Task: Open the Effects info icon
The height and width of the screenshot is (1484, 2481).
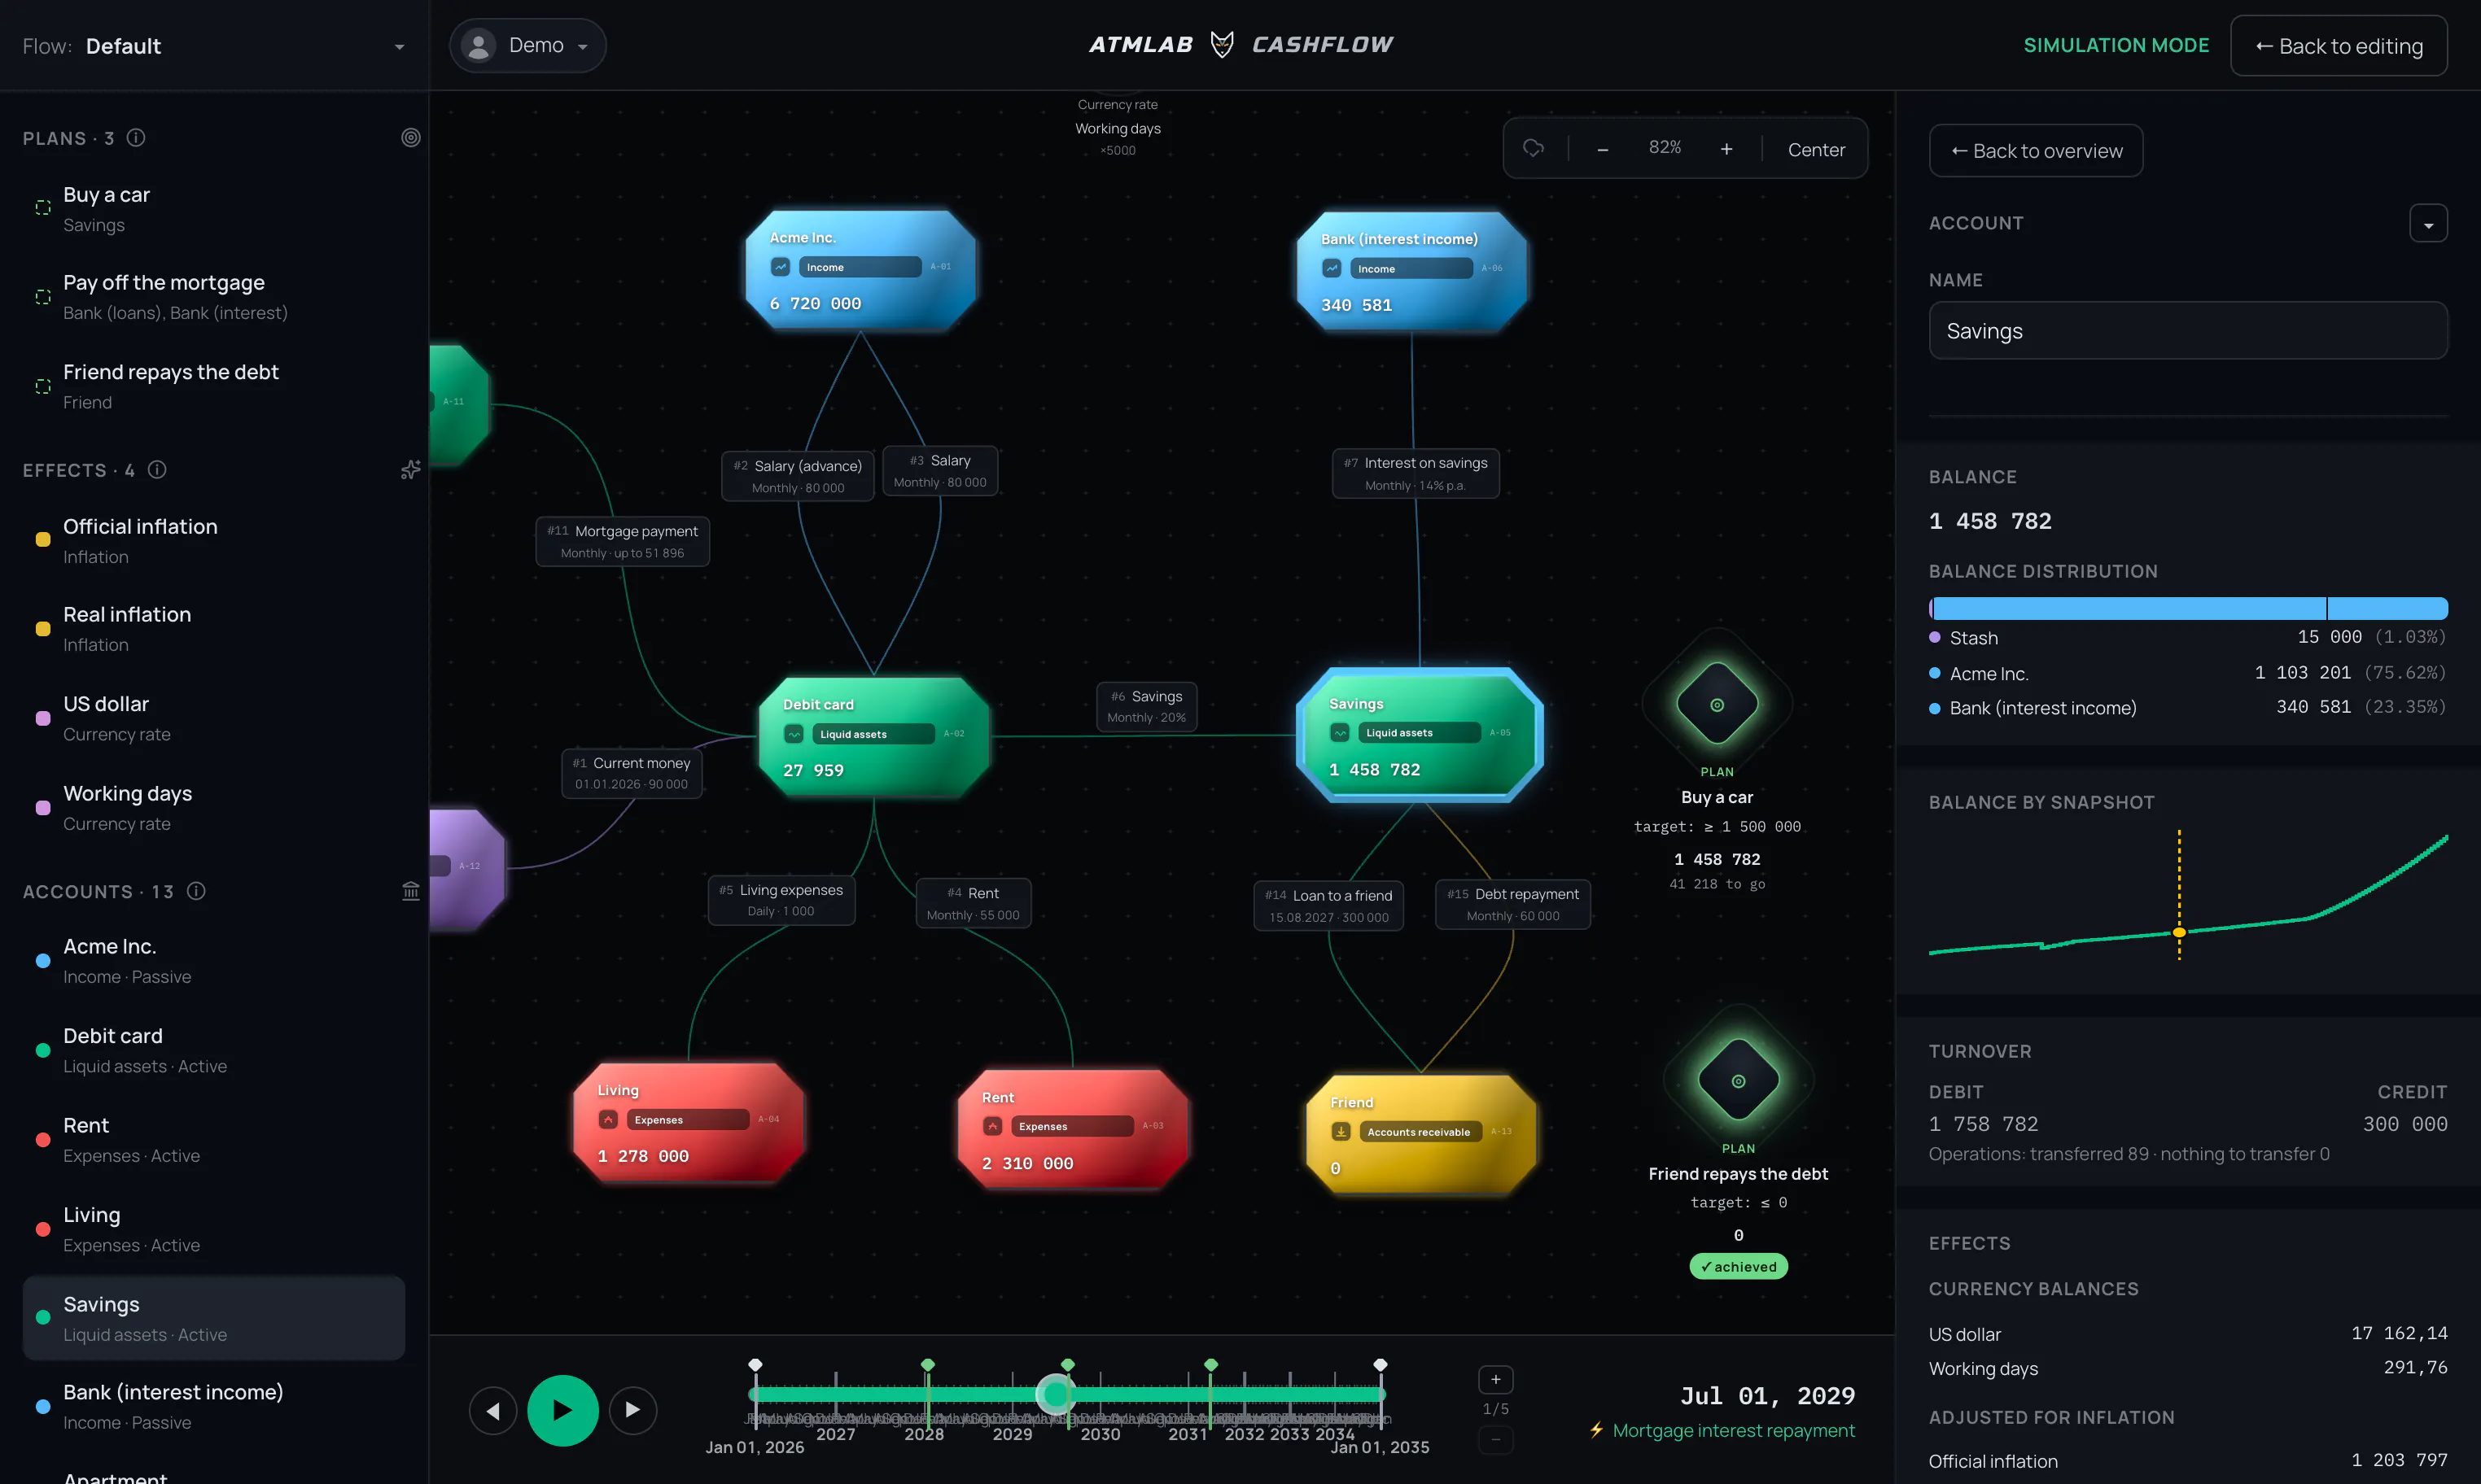Action: [157, 470]
